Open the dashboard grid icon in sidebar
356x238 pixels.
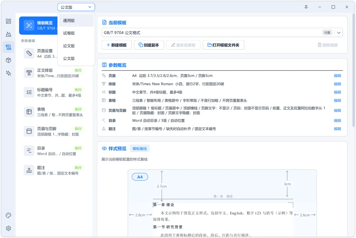click(8, 21)
